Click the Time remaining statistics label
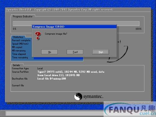Screen dimensions: 156x117 click(20, 57)
